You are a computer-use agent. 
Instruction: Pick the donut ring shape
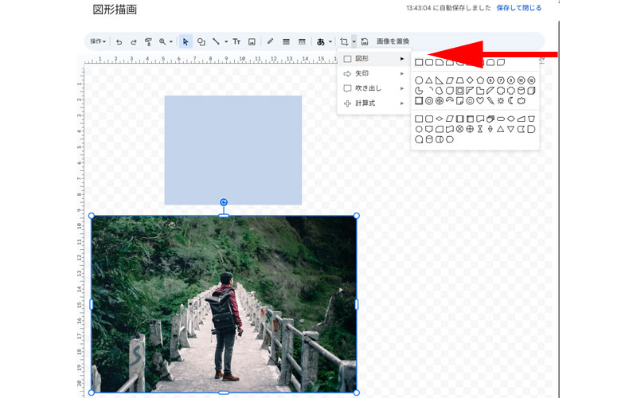pos(429,100)
